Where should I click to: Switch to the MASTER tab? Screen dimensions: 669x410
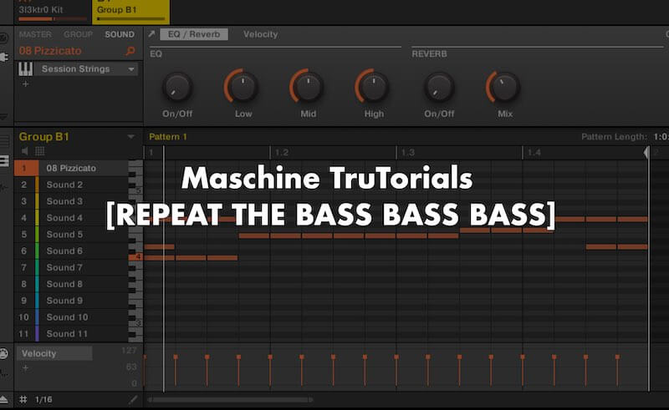tap(35, 34)
